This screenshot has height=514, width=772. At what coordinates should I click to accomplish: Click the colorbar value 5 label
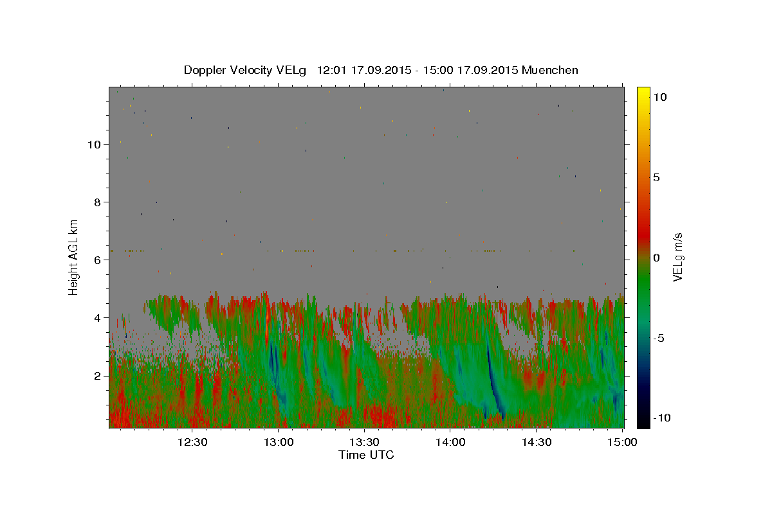(657, 177)
